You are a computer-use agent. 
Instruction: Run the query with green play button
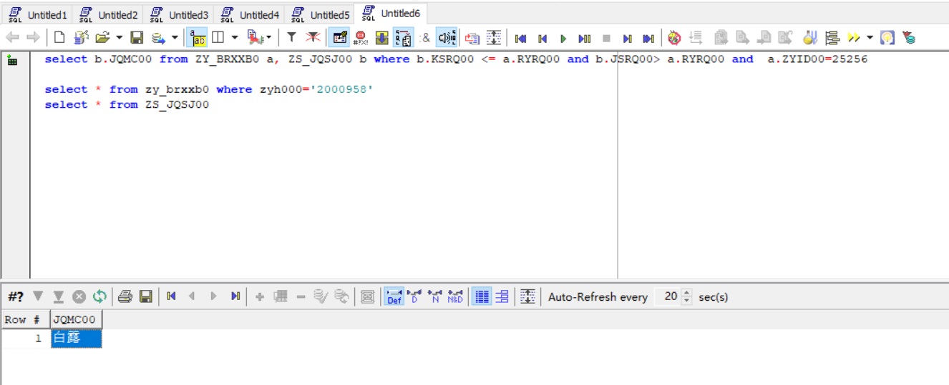coord(563,38)
